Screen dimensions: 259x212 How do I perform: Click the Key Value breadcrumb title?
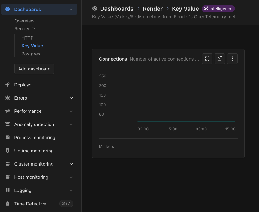185,9
